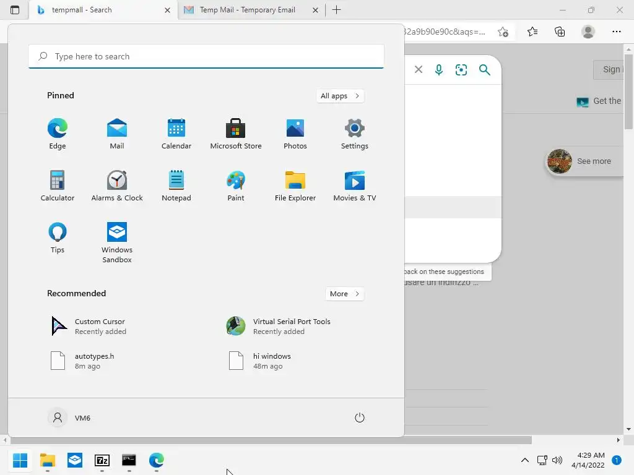Image resolution: width=634 pixels, height=475 pixels.
Task: Launch the Mail app
Action: tap(117, 134)
